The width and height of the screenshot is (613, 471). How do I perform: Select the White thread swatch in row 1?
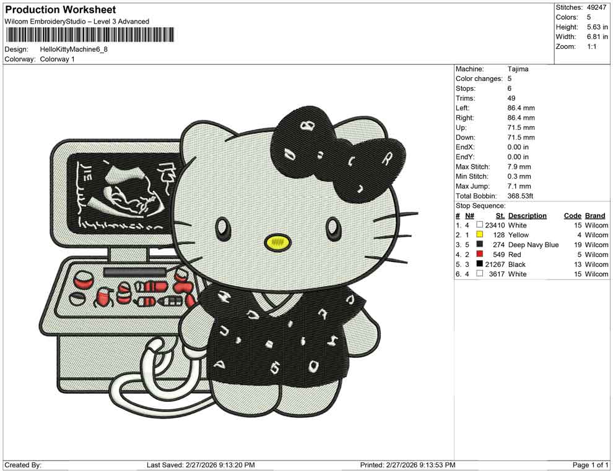click(x=480, y=225)
